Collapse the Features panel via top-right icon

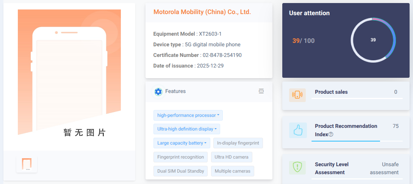point(261,91)
